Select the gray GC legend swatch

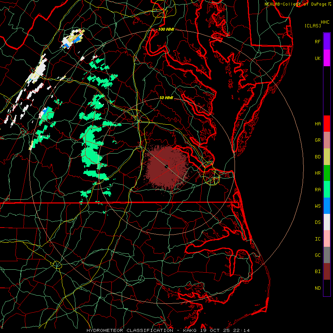(x=327, y=255)
